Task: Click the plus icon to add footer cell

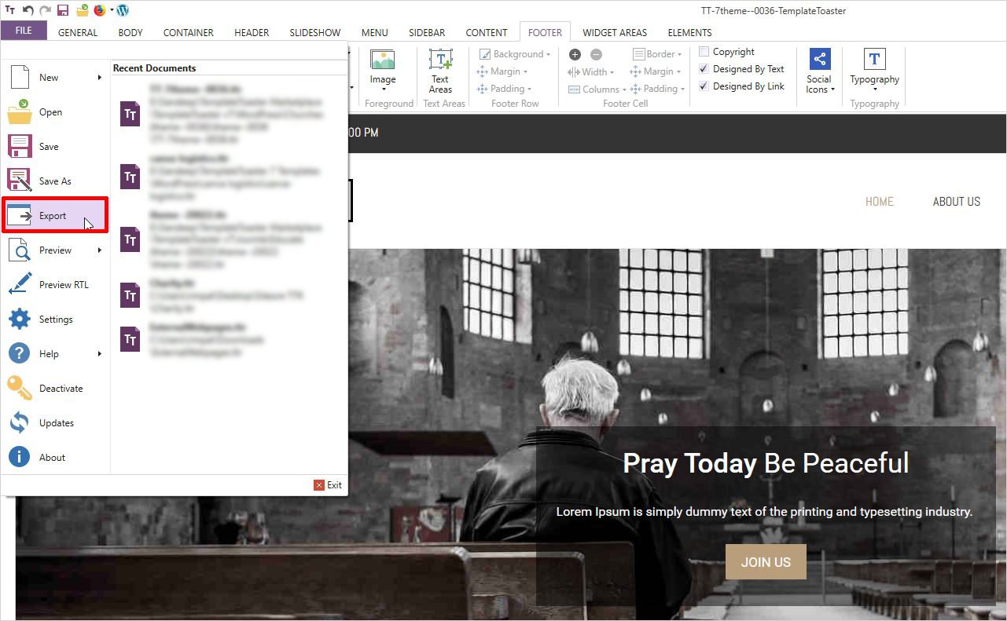Action: coord(575,54)
